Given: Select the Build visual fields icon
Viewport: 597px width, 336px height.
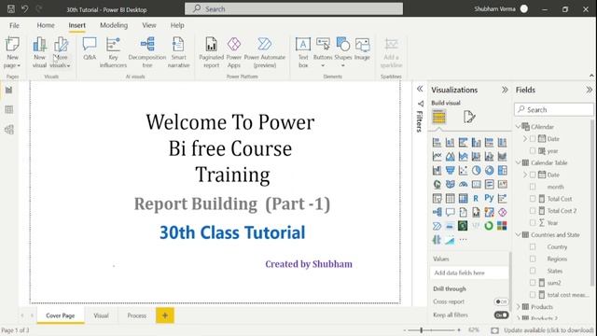Looking at the screenshot, I should pyautogui.click(x=438, y=117).
